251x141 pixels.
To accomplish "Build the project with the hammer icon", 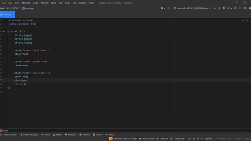I will point(169,8).
